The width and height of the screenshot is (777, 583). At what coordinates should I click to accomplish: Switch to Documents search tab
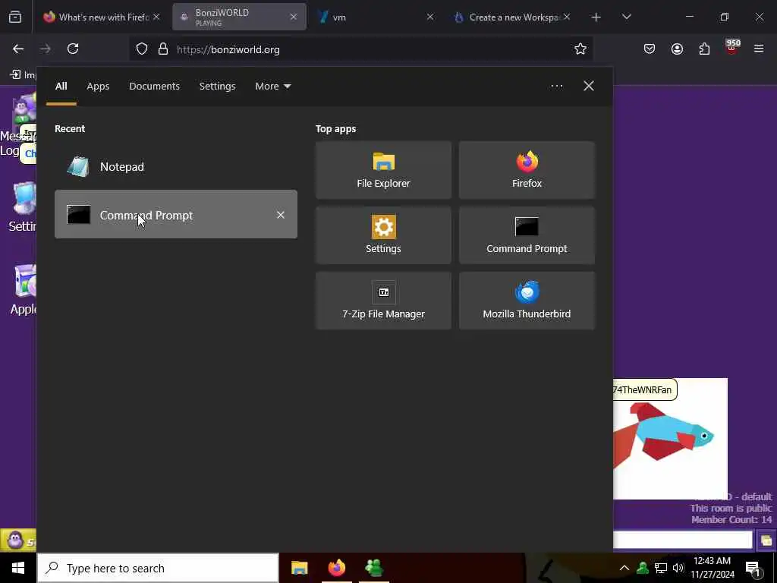[x=154, y=87]
